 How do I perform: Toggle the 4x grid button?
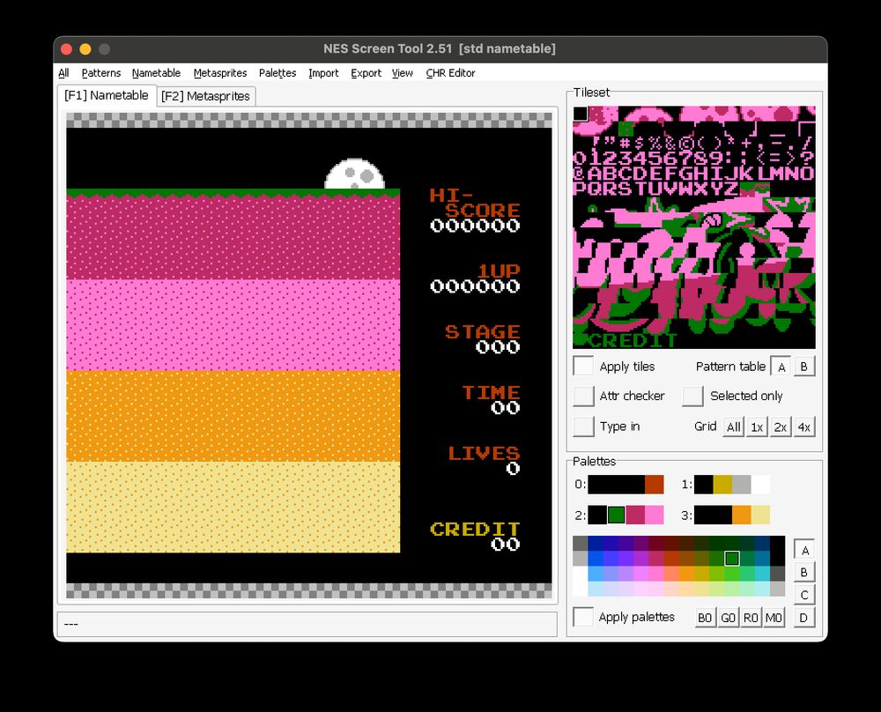[x=804, y=426]
